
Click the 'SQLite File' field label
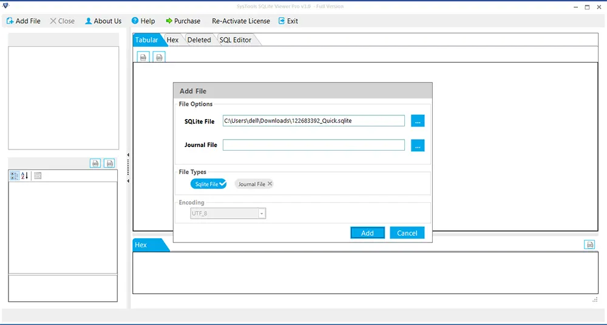coord(199,121)
